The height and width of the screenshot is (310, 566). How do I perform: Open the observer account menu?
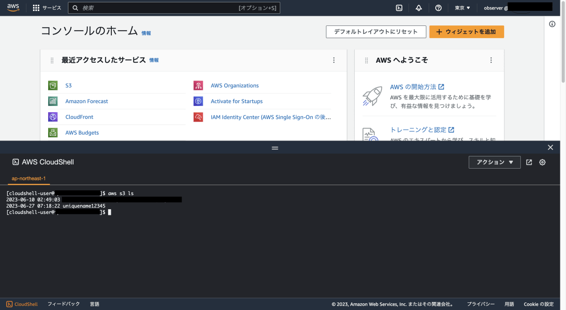518,8
